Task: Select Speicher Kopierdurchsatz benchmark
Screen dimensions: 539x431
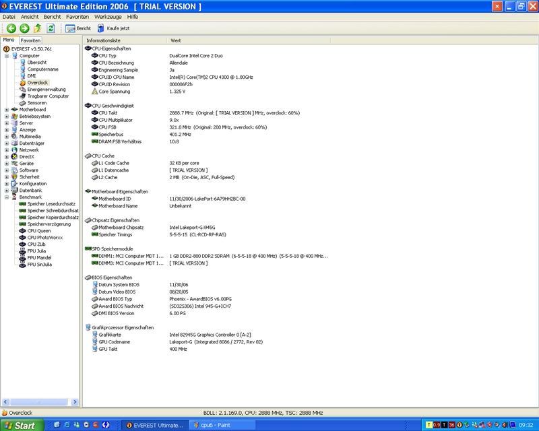Action: point(53,218)
